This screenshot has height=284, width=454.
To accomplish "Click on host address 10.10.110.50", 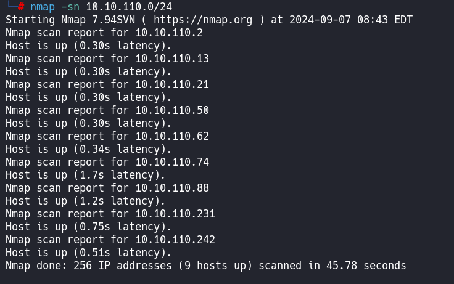I will [x=172, y=110].
